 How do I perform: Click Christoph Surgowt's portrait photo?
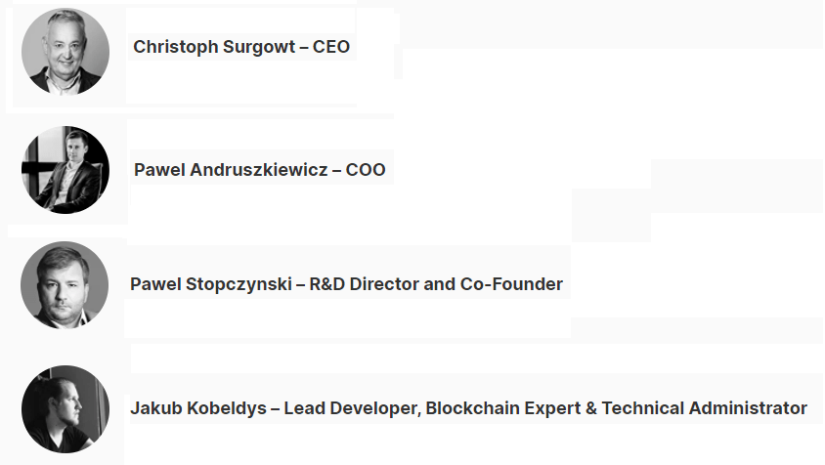65,52
